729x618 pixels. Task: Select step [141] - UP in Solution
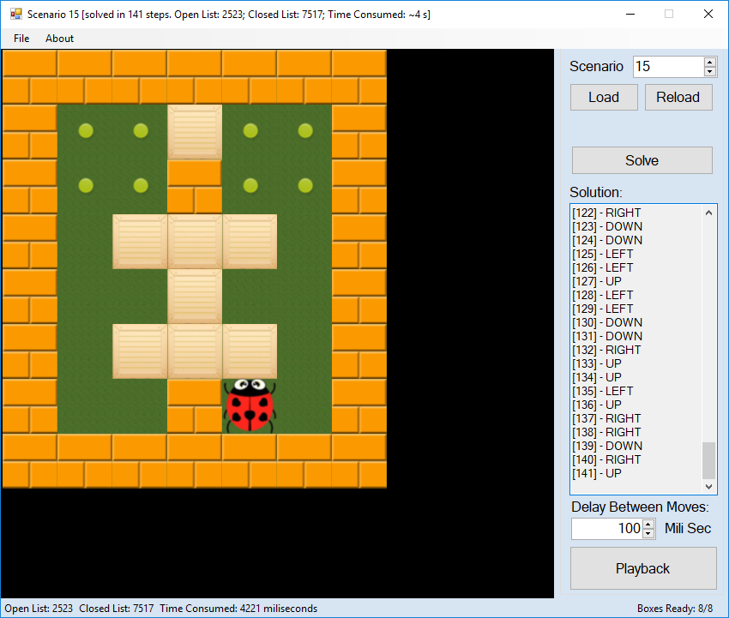click(597, 473)
